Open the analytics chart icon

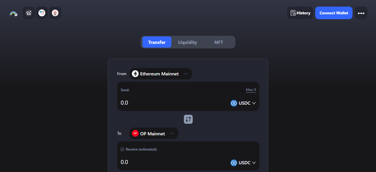pyautogui.click(x=29, y=13)
